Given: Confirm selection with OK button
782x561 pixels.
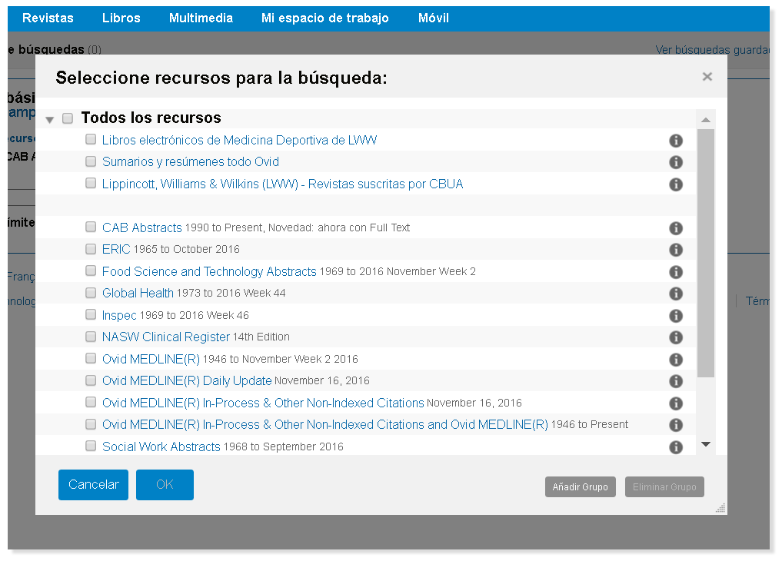Looking at the screenshot, I should 165,485.
